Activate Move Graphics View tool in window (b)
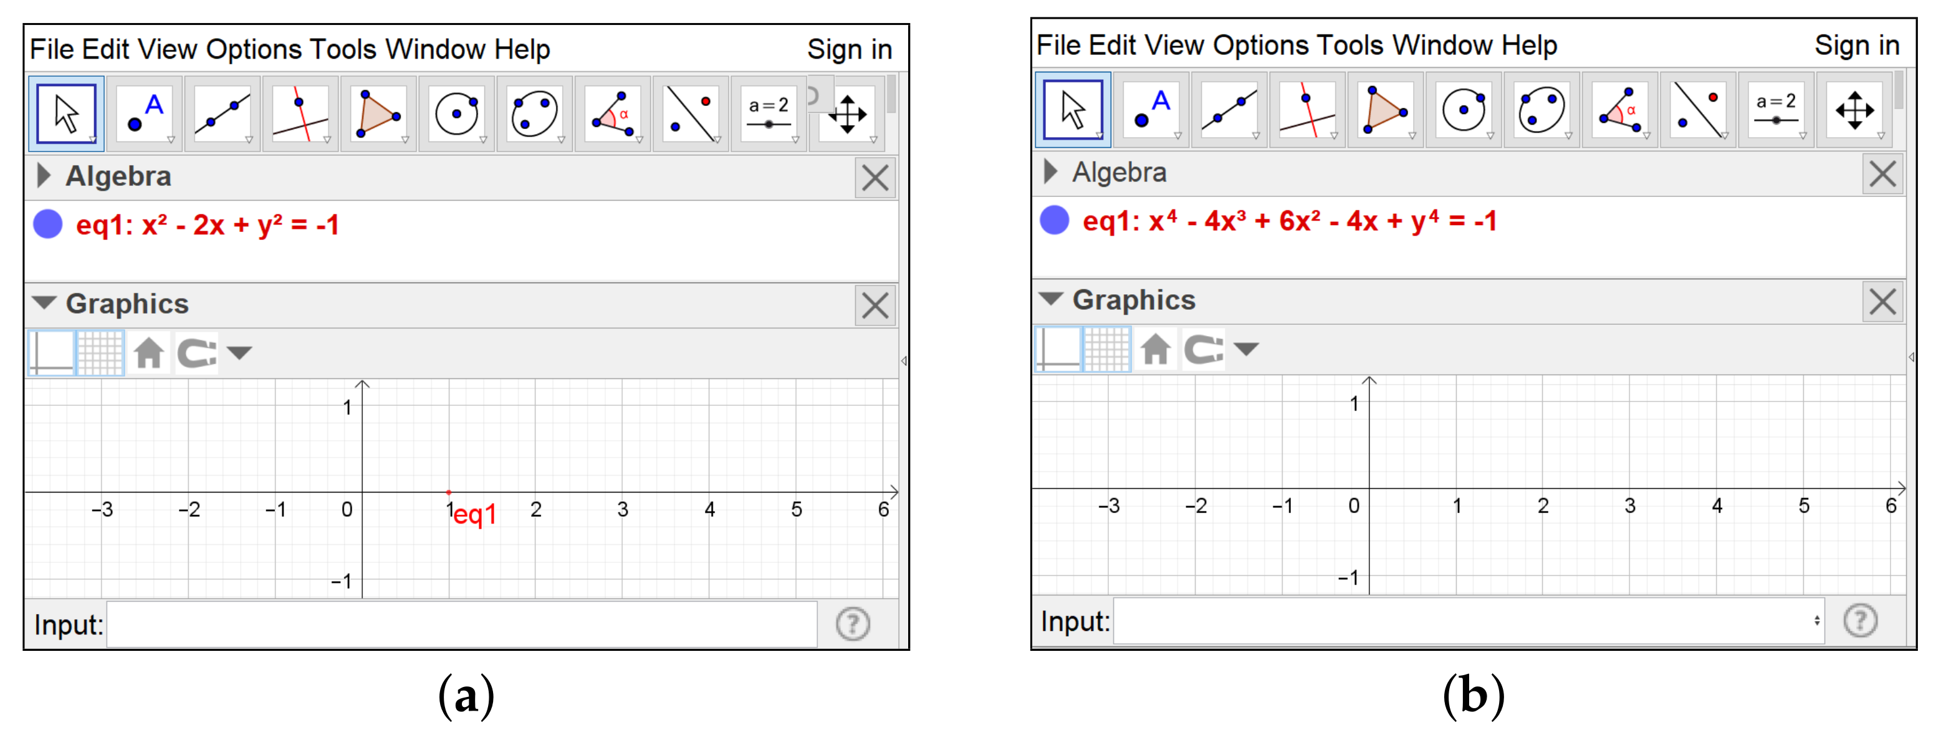Image resolution: width=1941 pixels, height=735 pixels. click(1854, 111)
